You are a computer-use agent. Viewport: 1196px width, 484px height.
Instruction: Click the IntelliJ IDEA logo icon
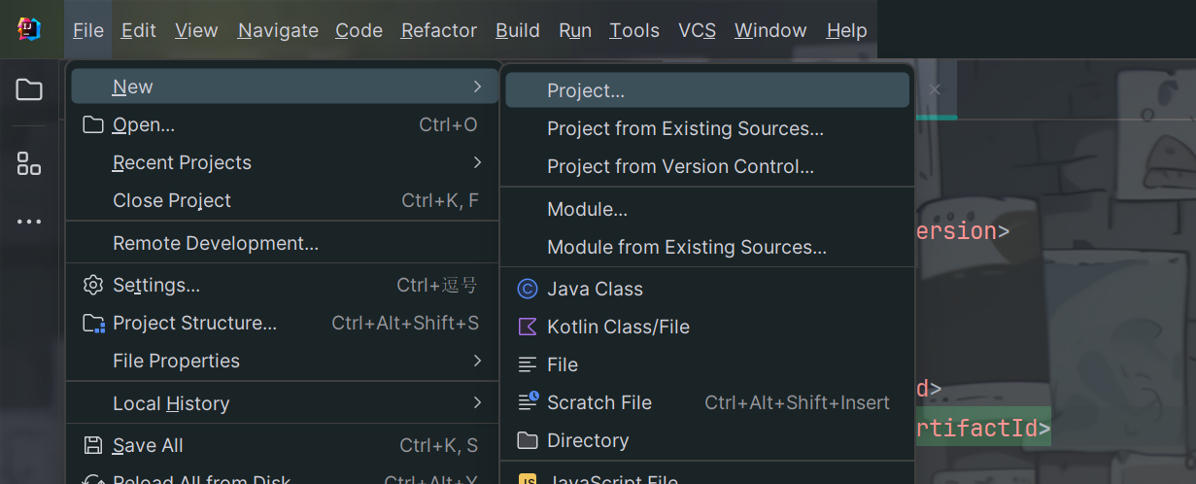click(x=29, y=29)
